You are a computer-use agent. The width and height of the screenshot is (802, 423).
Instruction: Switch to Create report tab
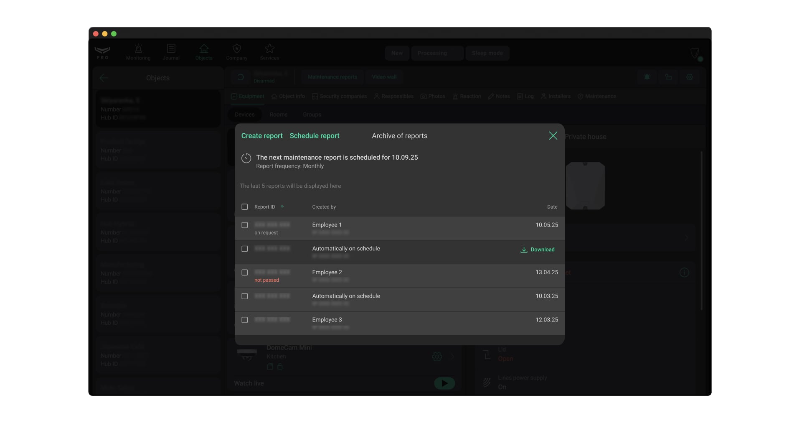pyautogui.click(x=262, y=136)
